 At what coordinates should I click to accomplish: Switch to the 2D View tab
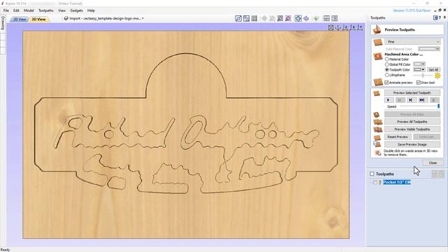[x=20, y=19]
